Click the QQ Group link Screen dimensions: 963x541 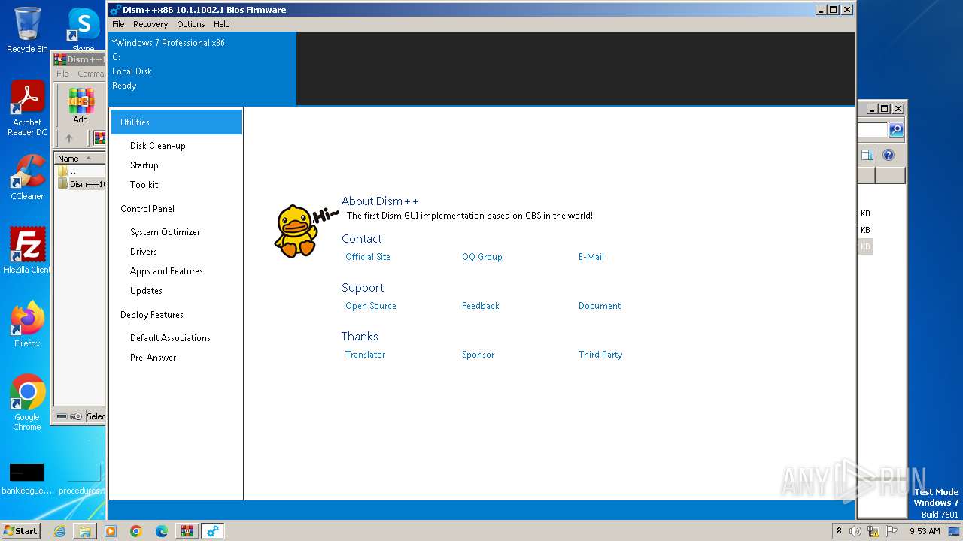pos(482,257)
